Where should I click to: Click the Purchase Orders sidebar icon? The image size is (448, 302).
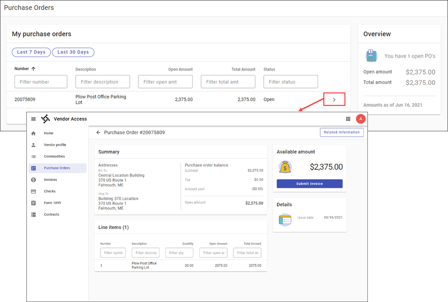click(x=33, y=168)
